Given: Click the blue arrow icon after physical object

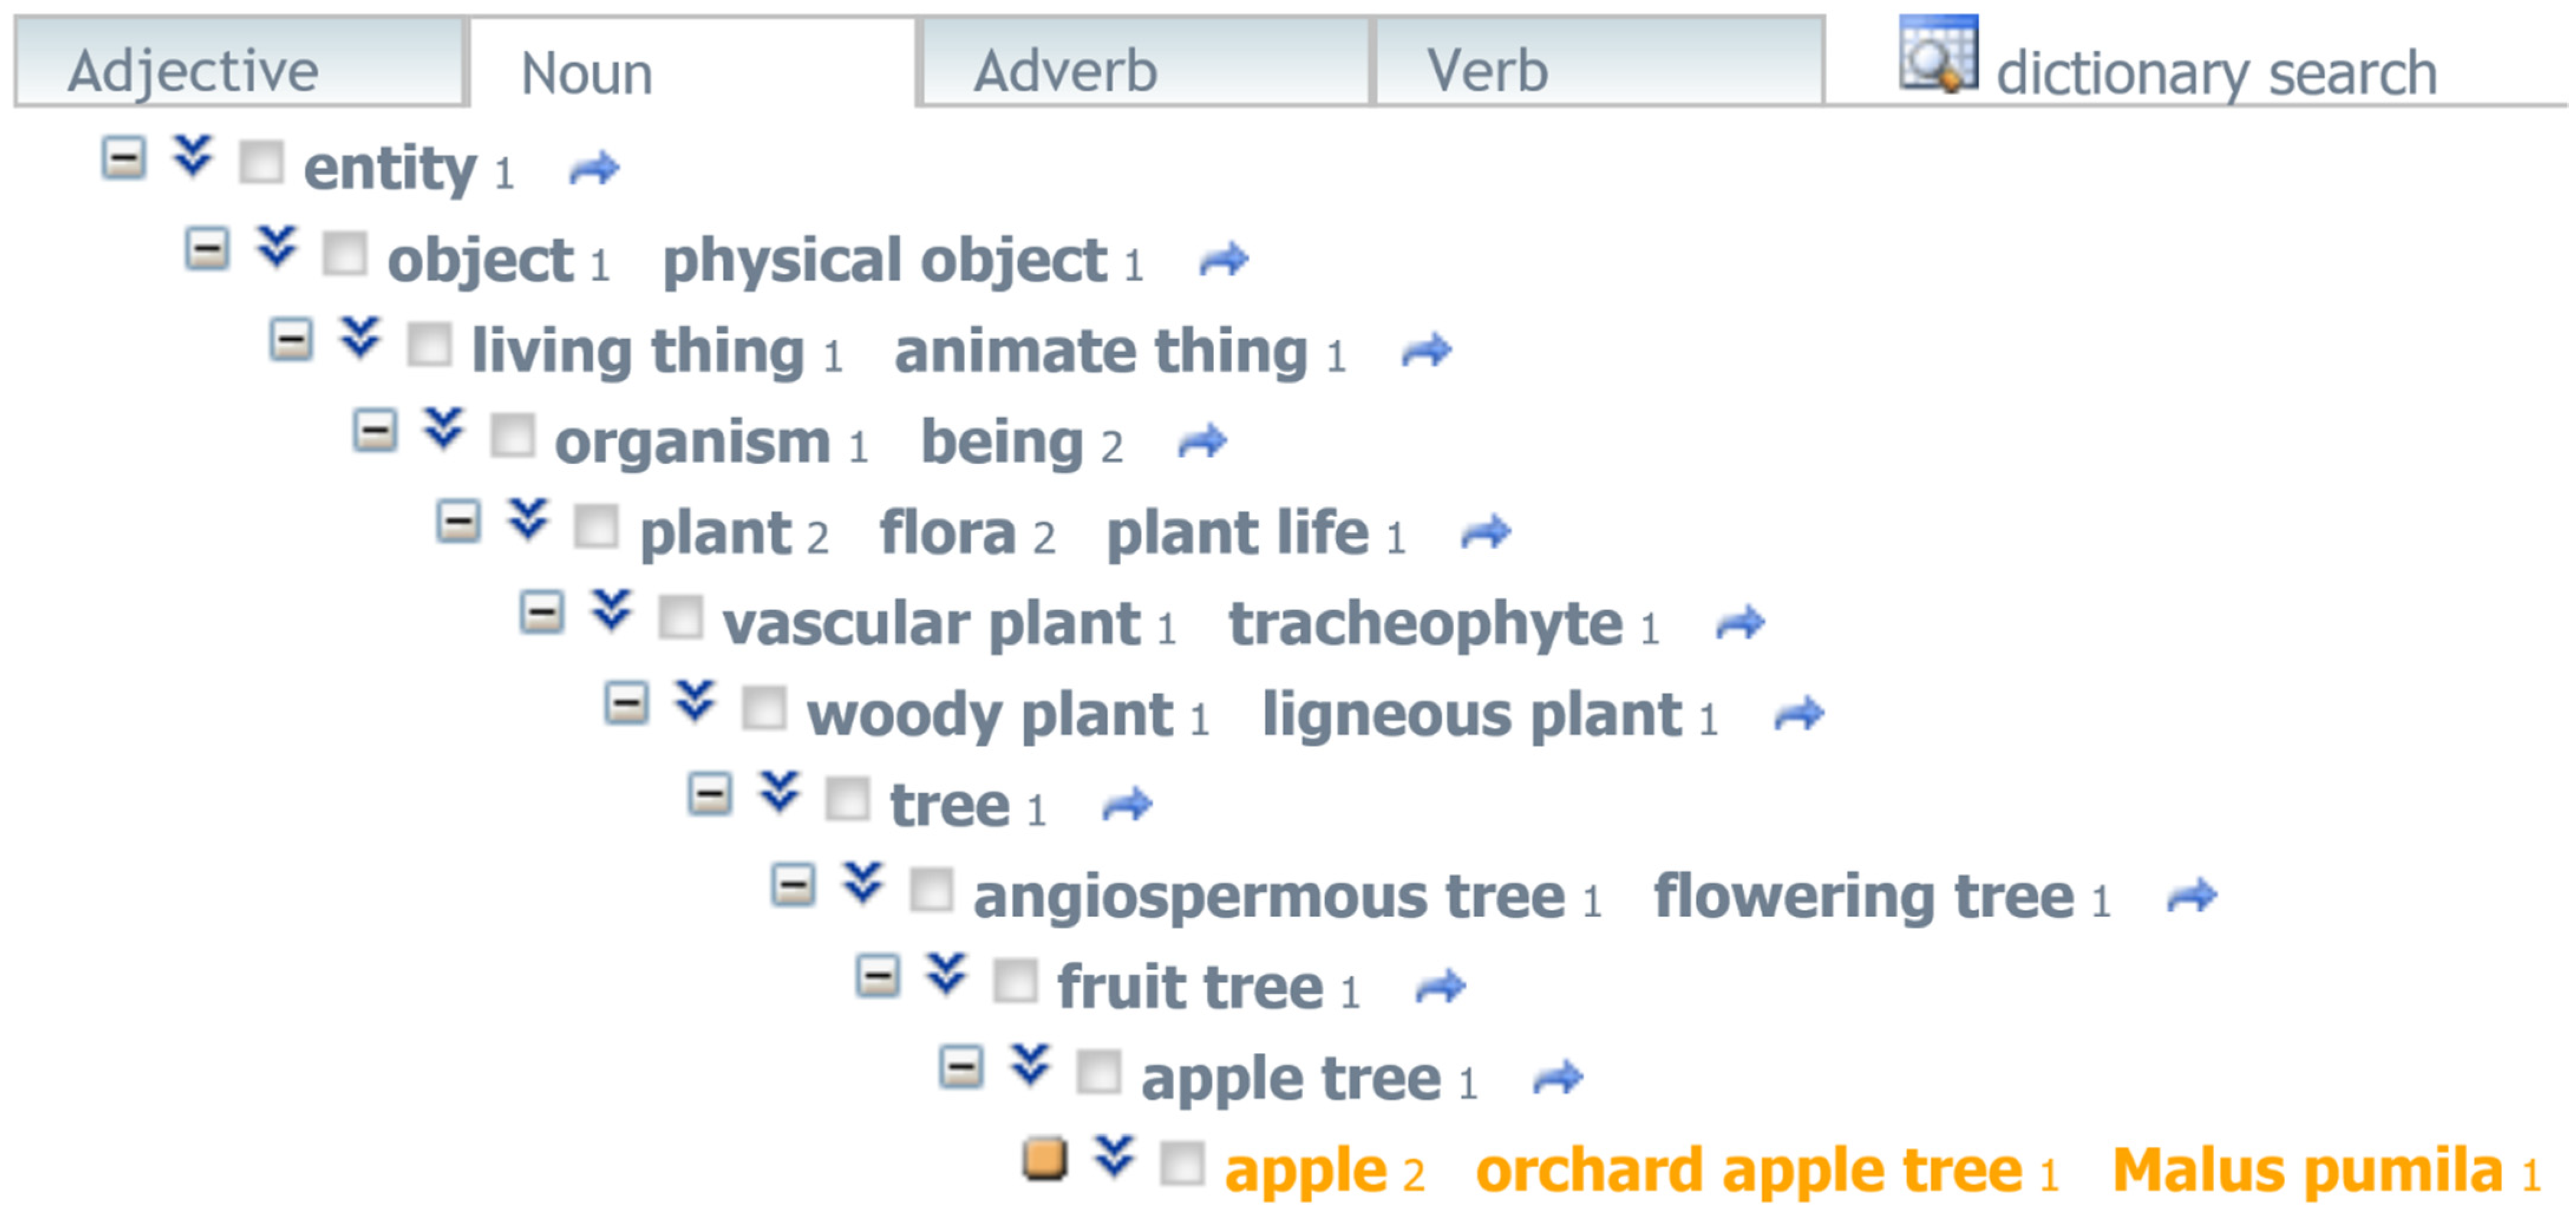Looking at the screenshot, I should click(1224, 260).
